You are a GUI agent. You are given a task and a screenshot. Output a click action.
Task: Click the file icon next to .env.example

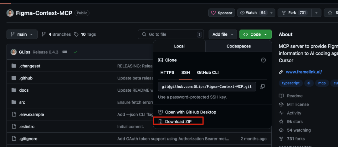[14, 114]
